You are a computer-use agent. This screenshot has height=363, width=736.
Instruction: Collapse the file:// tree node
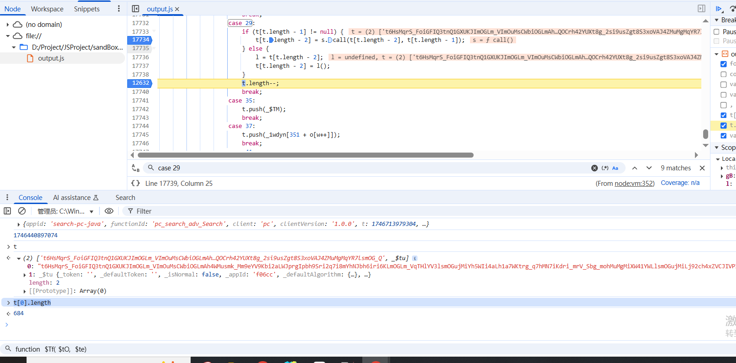click(8, 36)
